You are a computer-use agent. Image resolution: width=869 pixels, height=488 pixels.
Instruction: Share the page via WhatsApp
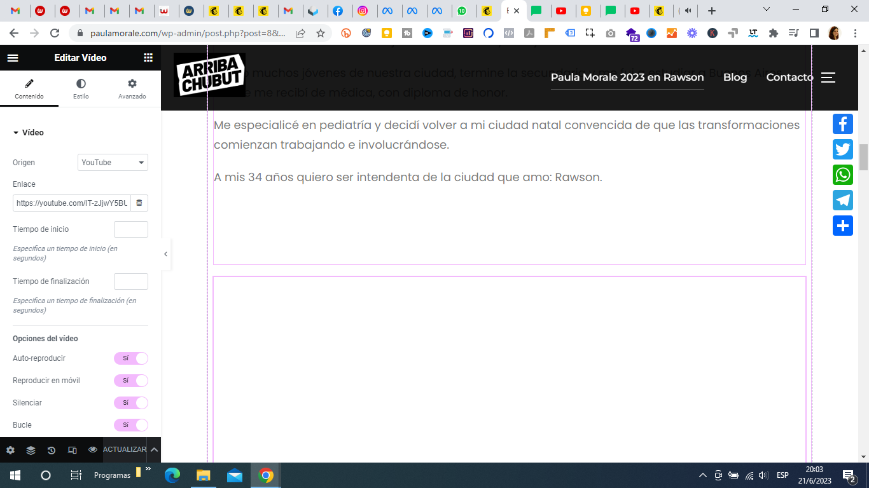point(843,175)
